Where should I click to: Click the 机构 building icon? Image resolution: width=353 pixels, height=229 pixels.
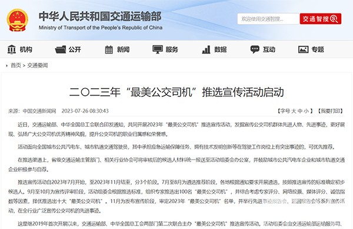tap(12, 49)
